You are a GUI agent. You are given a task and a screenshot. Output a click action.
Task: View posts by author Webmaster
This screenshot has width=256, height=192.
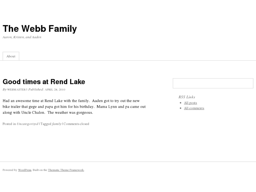pos(16,90)
